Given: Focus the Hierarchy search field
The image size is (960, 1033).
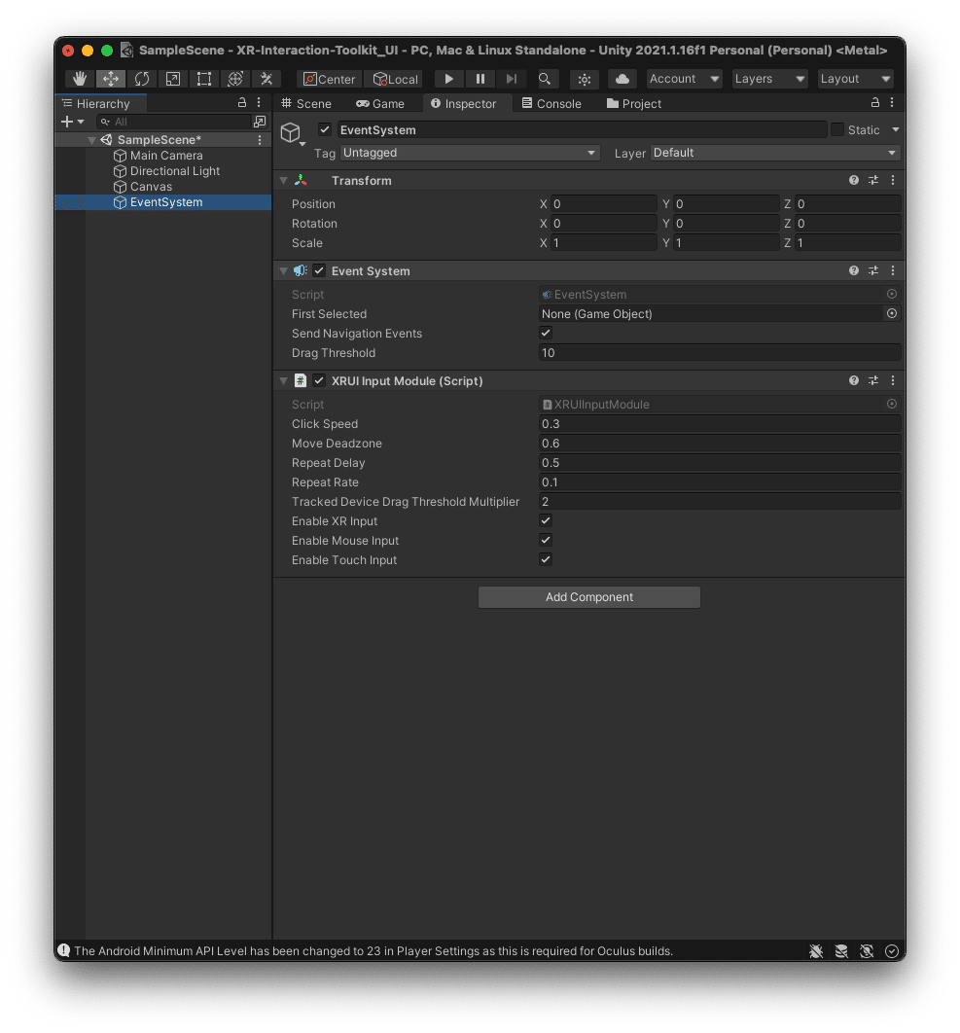Looking at the screenshot, I should [x=175, y=122].
